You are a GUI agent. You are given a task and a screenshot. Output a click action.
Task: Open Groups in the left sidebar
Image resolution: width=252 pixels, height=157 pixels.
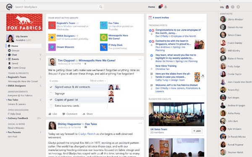point(16,51)
